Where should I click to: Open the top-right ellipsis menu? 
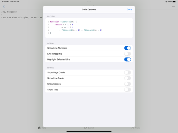click(x=173, y=6)
